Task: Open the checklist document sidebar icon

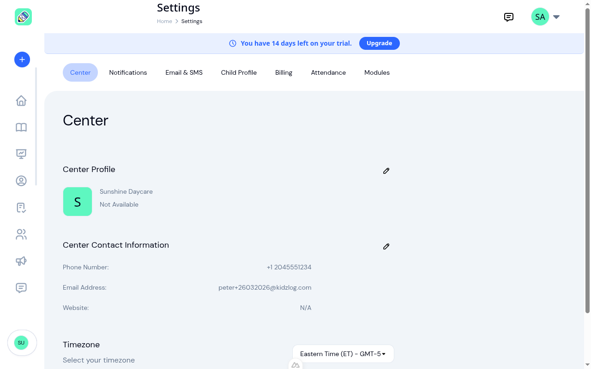Action: click(x=21, y=208)
